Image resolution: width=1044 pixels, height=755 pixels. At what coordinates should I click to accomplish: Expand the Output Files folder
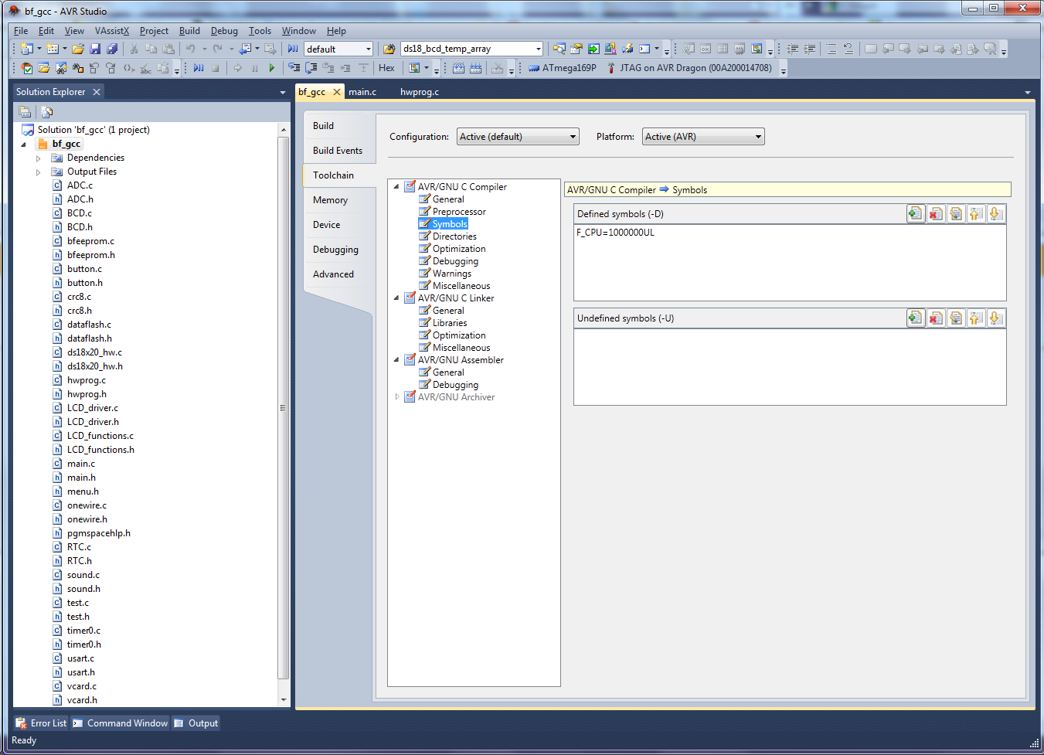coord(39,172)
